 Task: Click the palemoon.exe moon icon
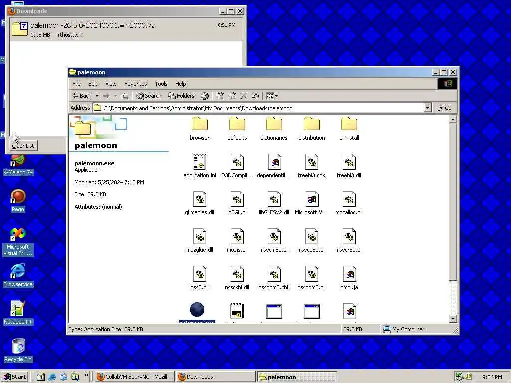[x=197, y=309]
